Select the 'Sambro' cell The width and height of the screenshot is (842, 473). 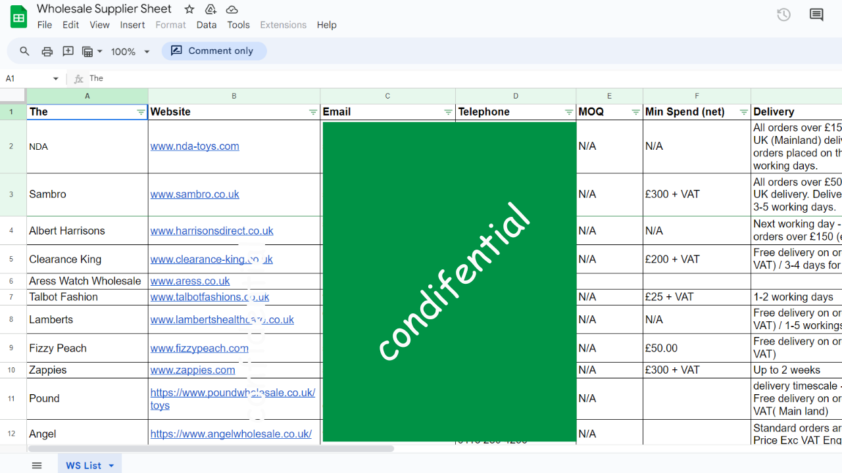87,194
